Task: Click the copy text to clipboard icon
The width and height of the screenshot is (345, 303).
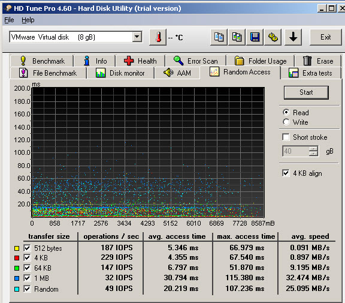Action: point(219,37)
